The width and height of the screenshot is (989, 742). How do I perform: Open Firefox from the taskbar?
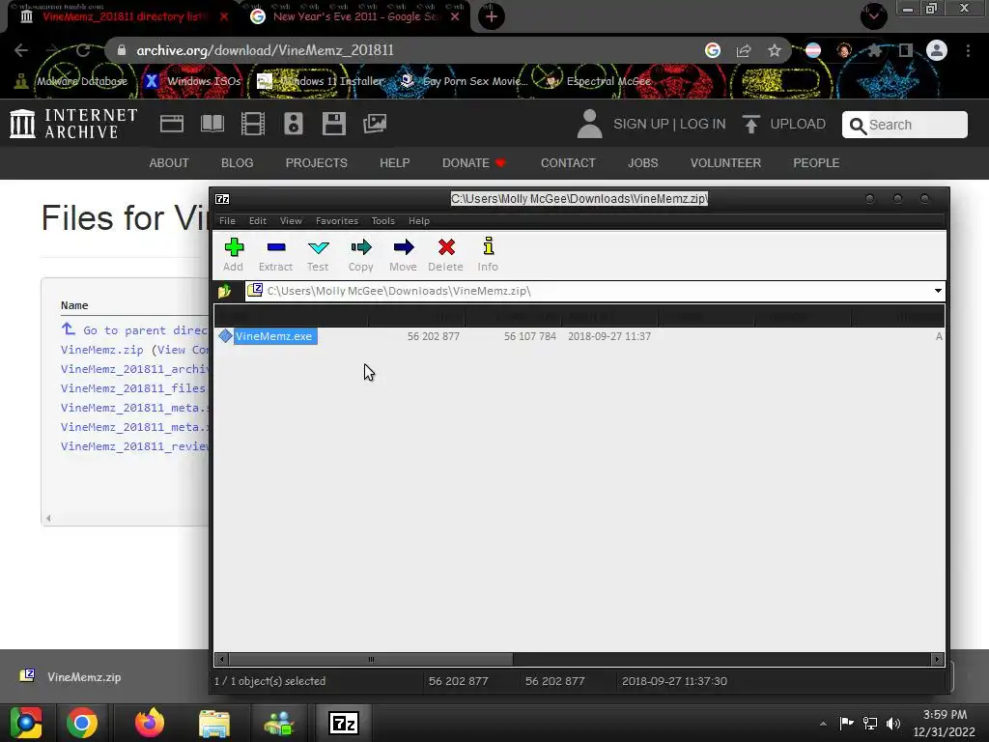click(x=150, y=723)
